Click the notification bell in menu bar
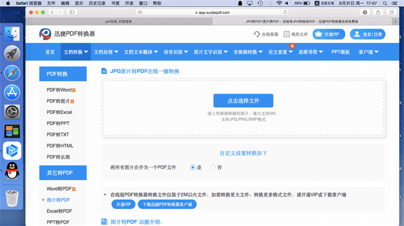Screen dimensions: 404x226 pyautogui.click(x=240, y=3)
